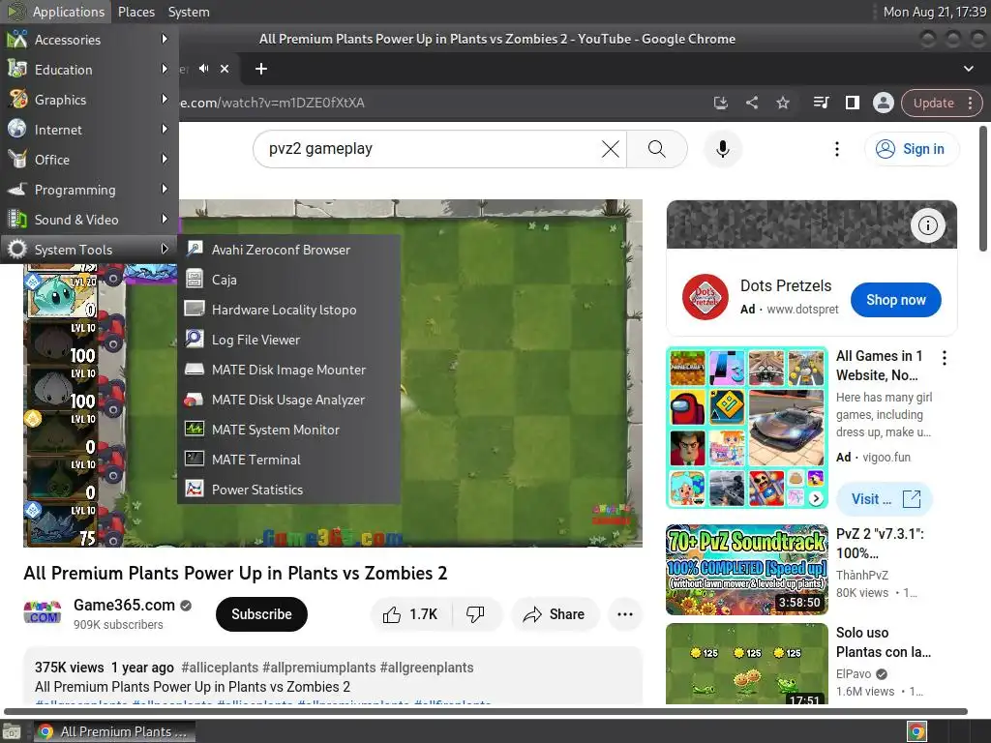Viewport: 991px width, 743px height.
Task: Open YouTube settings three-dot menu
Action: click(x=837, y=149)
